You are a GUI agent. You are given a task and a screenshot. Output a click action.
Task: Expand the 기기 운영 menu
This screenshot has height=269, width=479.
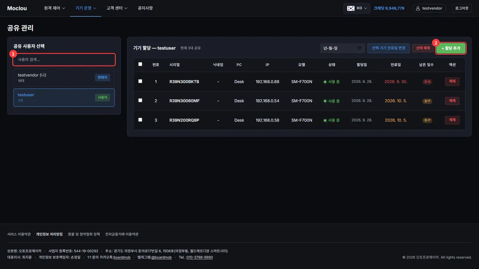click(86, 8)
